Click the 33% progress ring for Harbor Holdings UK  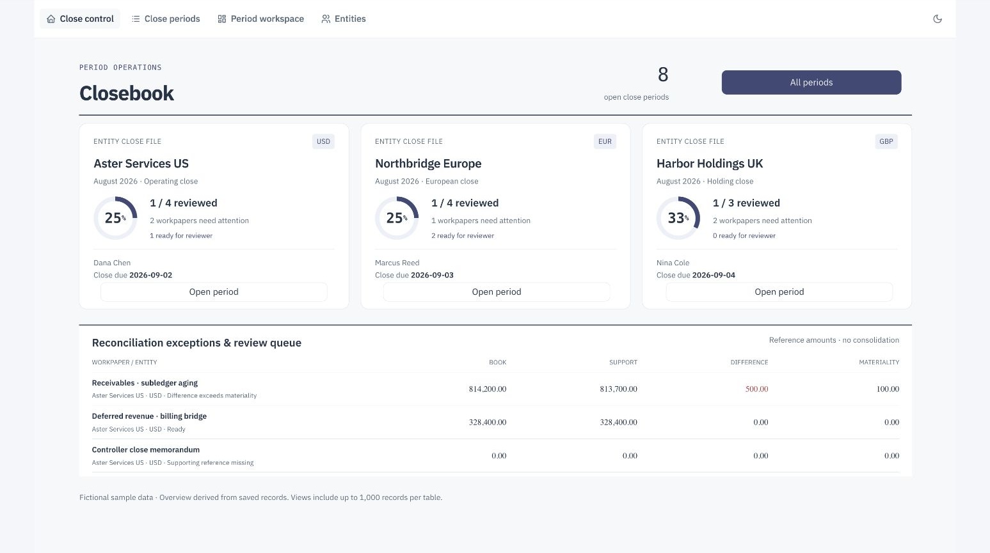pos(678,218)
